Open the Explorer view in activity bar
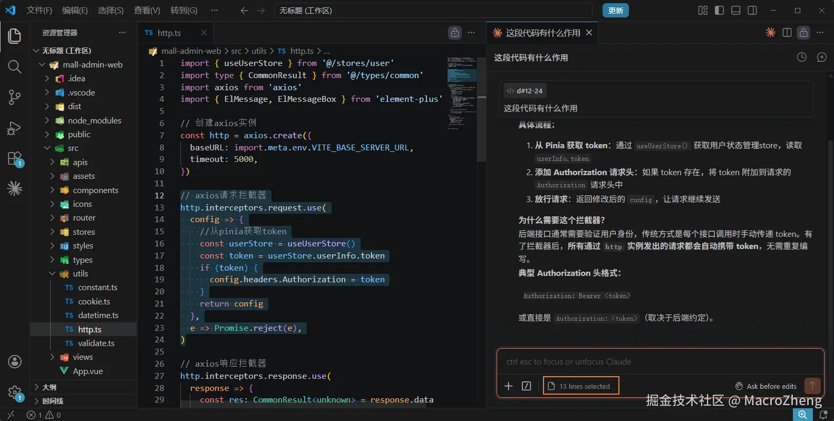Image resolution: width=834 pixels, height=421 pixels. 15,36
